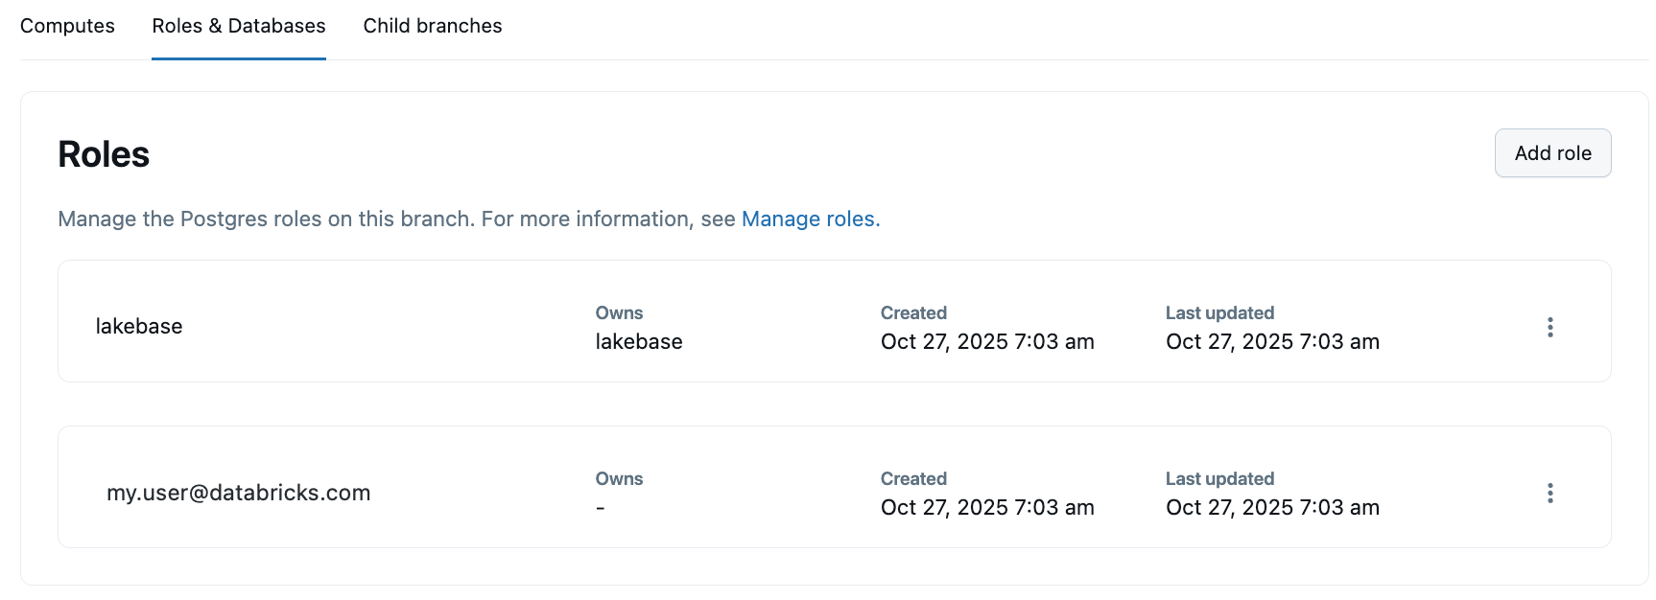
Task: Switch to the Computes tab
Action: tap(67, 26)
